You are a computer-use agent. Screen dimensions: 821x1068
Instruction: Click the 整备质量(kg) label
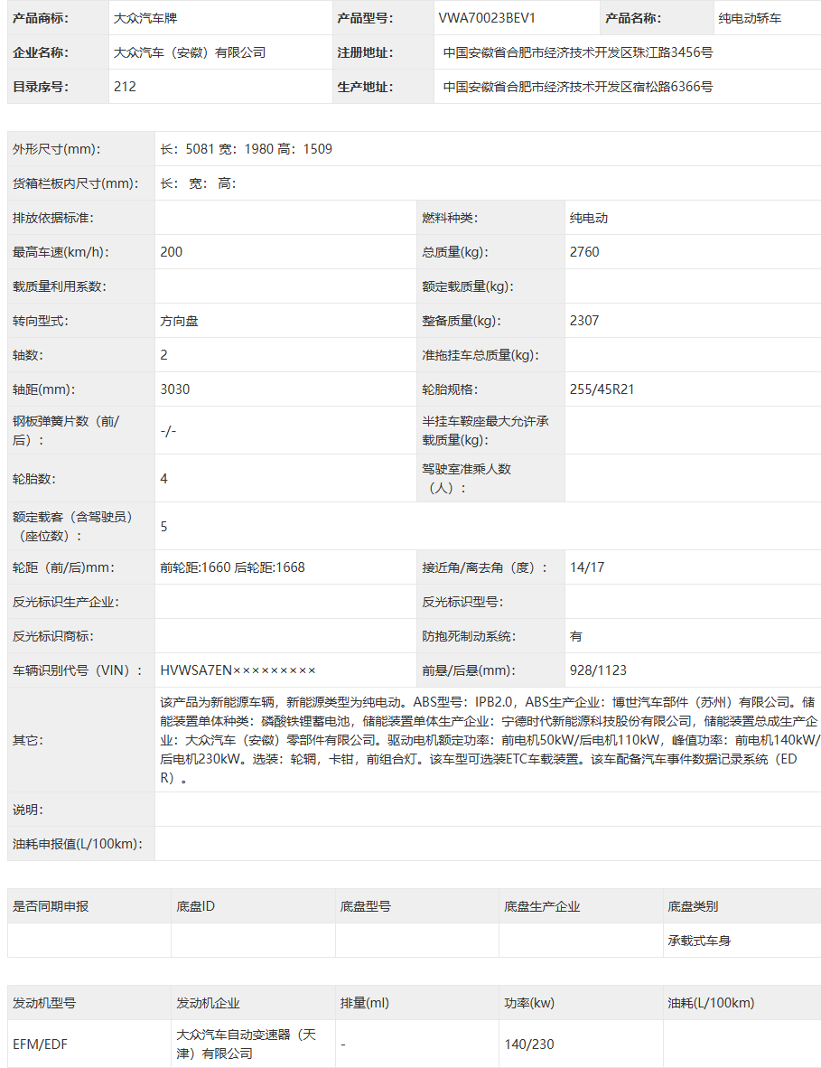[x=462, y=321]
